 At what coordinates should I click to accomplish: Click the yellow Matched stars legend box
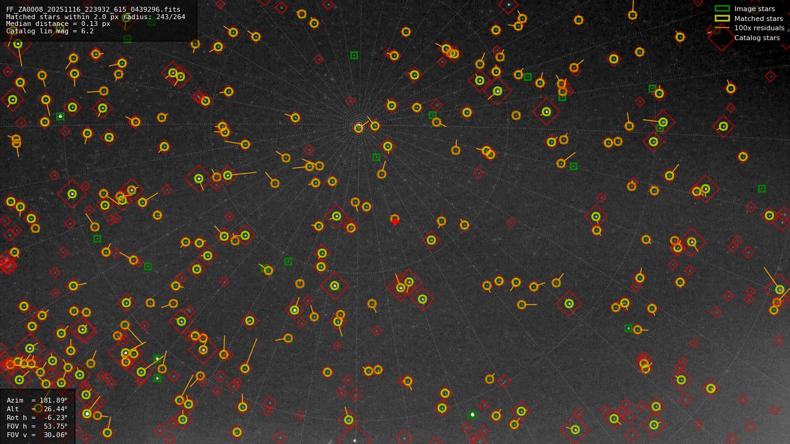point(722,18)
